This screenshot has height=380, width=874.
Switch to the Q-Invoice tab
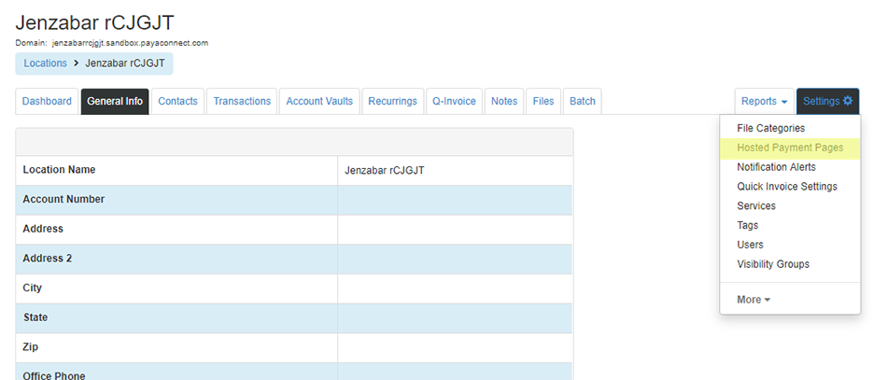coord(455,102)
